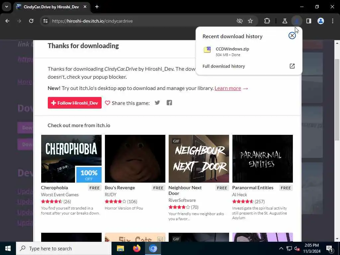Click the FREE tag on Cherophobia
The height and width of the screenshot is (255, 340).
[94, 188]
